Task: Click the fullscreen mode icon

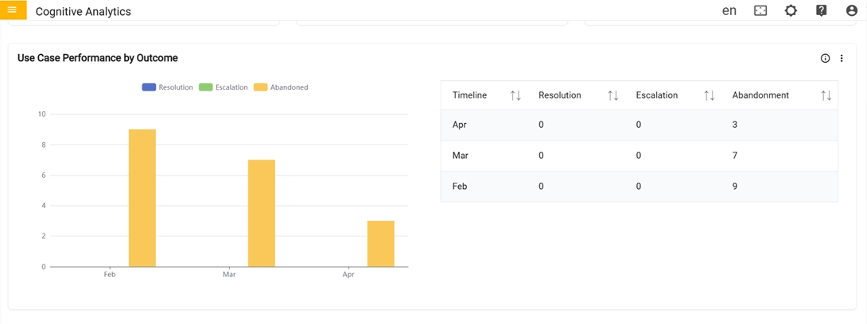Action: (760, 11)
